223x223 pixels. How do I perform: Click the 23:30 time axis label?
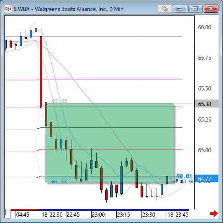tap(149, 215)
